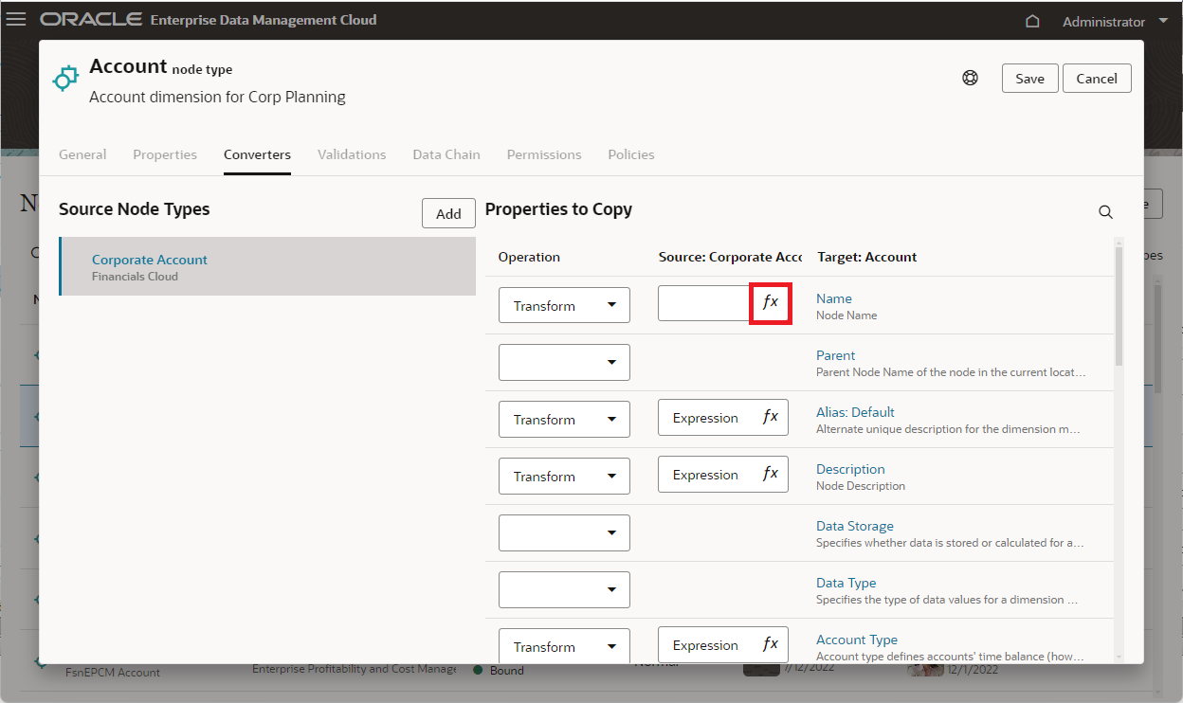Click the Alias: Default target property
The image size is (1183, 703).
(x=855, y=412)
